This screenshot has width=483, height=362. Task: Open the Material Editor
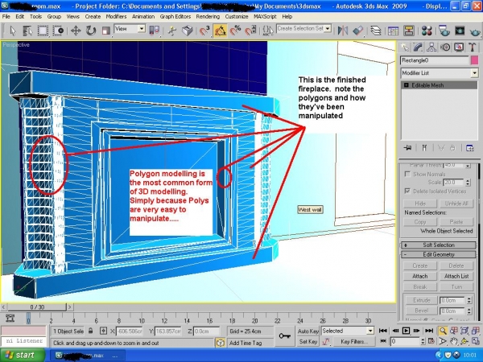tap(427, 31)
